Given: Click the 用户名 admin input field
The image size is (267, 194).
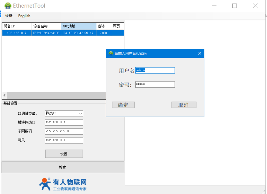Looking at the screenshot, I should pos(155,70).
